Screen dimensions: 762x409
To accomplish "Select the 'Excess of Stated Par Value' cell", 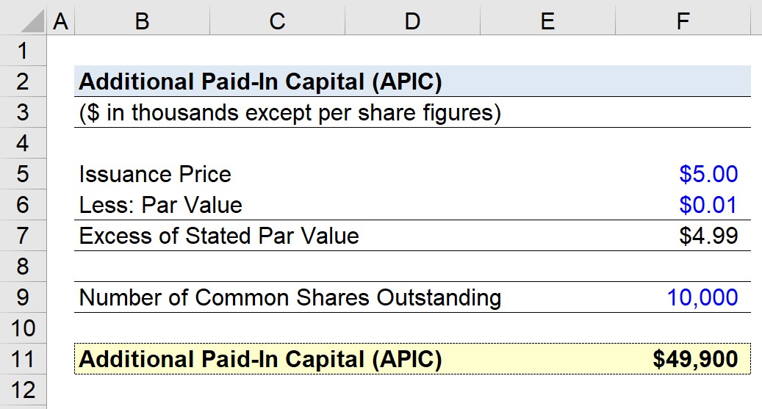I will coord(219,236).
